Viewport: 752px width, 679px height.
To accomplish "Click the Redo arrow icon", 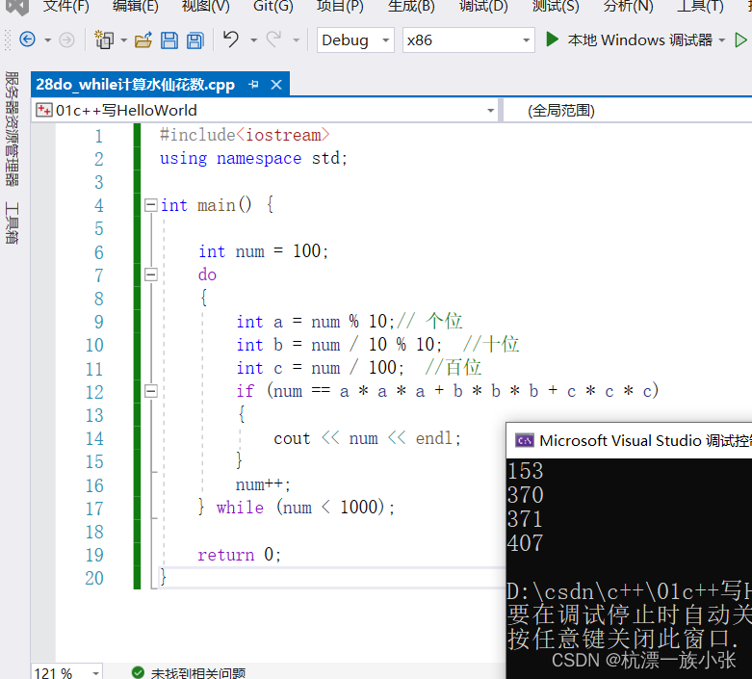I will [274, 39].
